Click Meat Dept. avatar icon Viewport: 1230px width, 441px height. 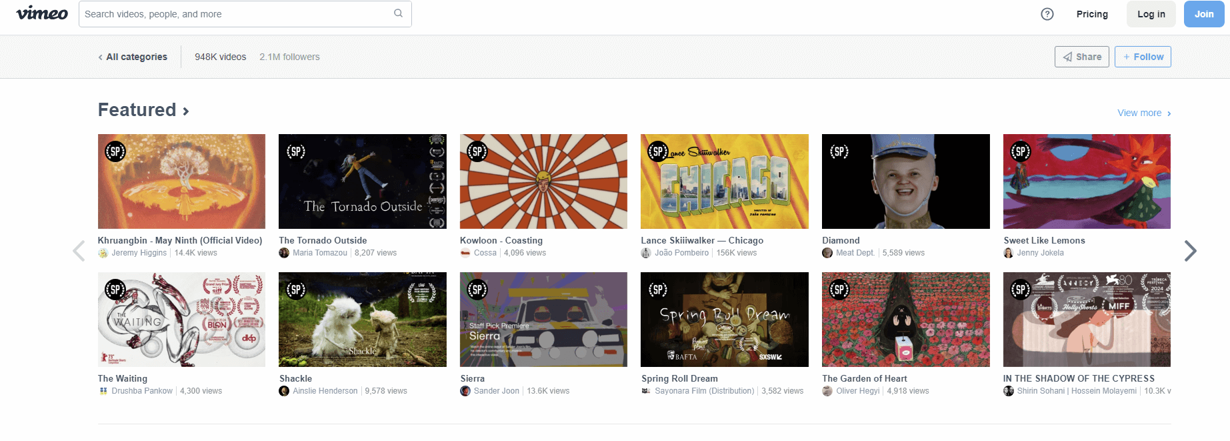point(827,253)
